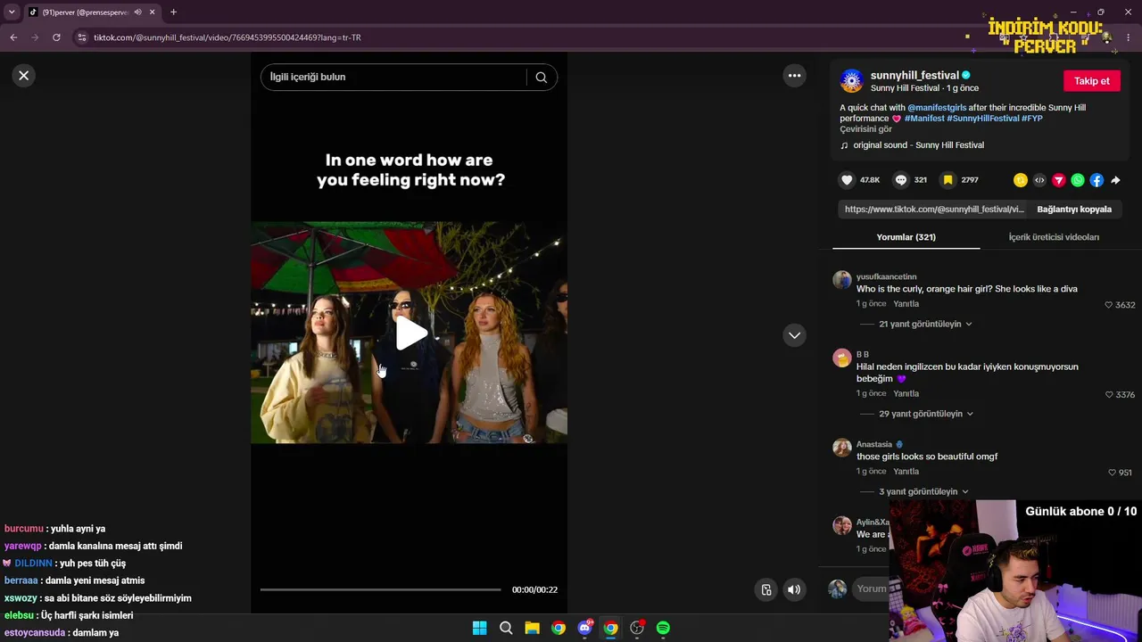The image size is (1142, 642).
Task: Go back in the browser
Action: point(13,37)
